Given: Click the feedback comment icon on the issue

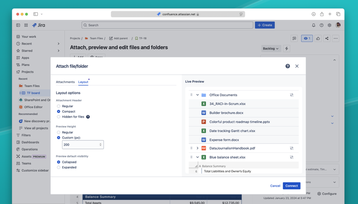Looking at the screenshot, I should 294,38.
